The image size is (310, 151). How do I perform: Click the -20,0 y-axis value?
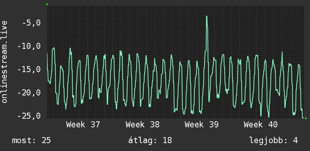[x=29, y=92]
